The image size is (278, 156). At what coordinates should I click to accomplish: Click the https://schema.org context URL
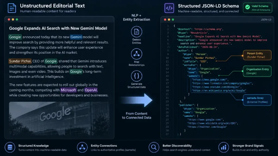pyautogui.click(x=208, y=29)
